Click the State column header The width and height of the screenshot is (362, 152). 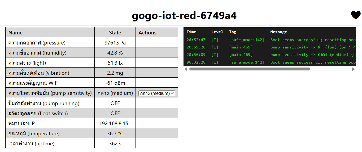(x=115, y=33)
